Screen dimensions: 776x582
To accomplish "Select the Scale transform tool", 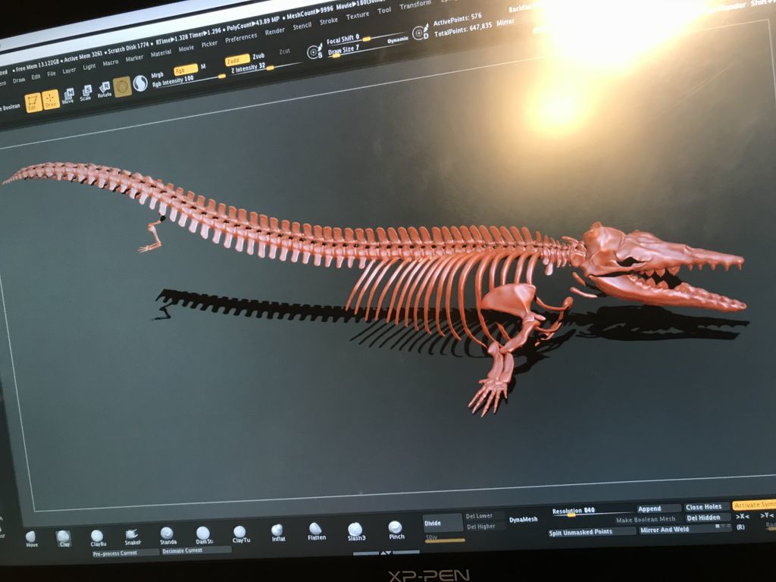I will point(86,93).
